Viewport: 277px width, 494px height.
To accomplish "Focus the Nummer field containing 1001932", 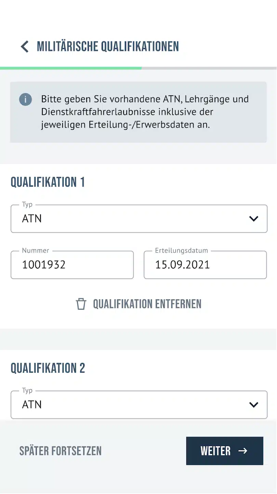I will coord(72,265).
